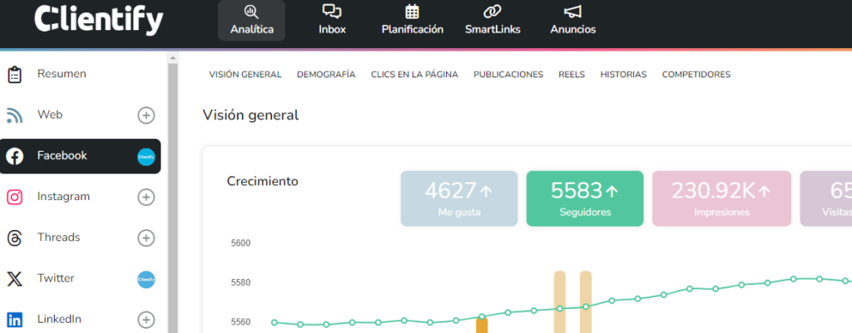852x333 pixels.
Task: Open the Planificación calendar section
Action: click(413, 21)
